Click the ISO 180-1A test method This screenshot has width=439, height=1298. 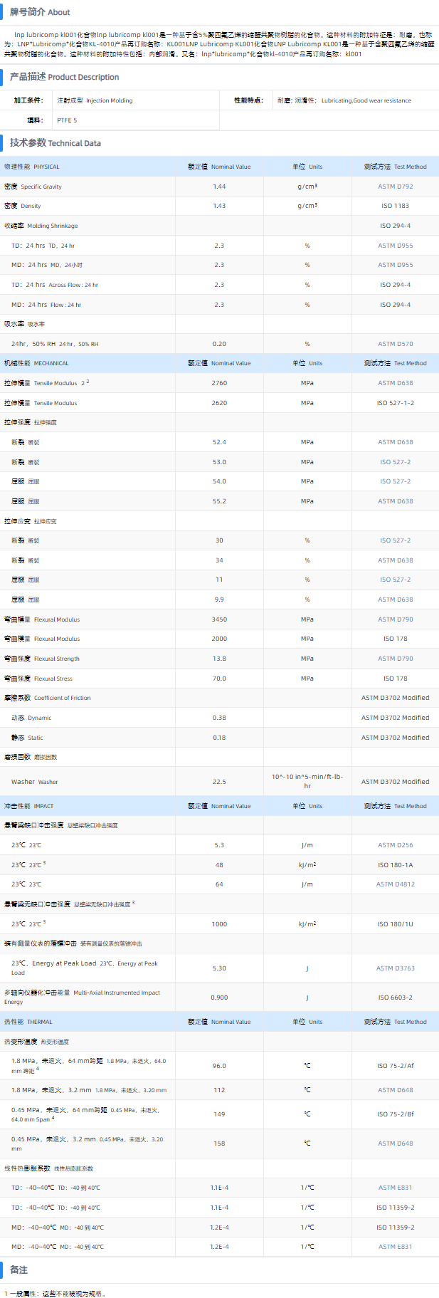click(x=395, y=865)
